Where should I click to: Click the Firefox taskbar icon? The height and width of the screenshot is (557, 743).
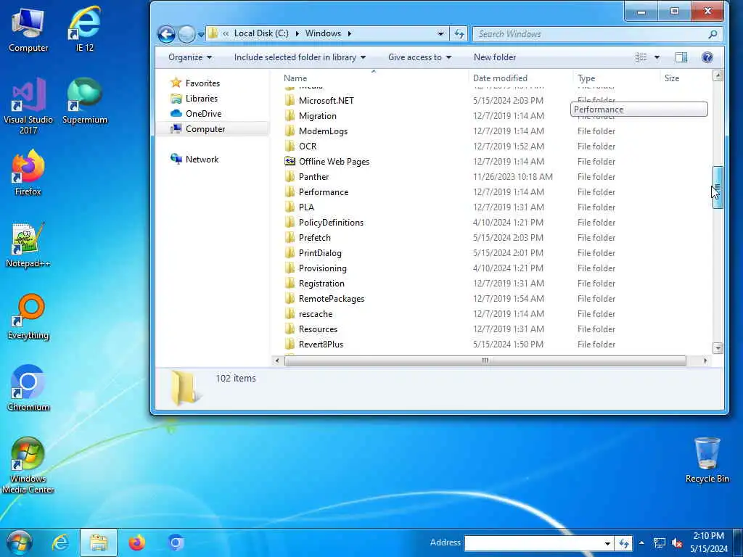point(137,542)
